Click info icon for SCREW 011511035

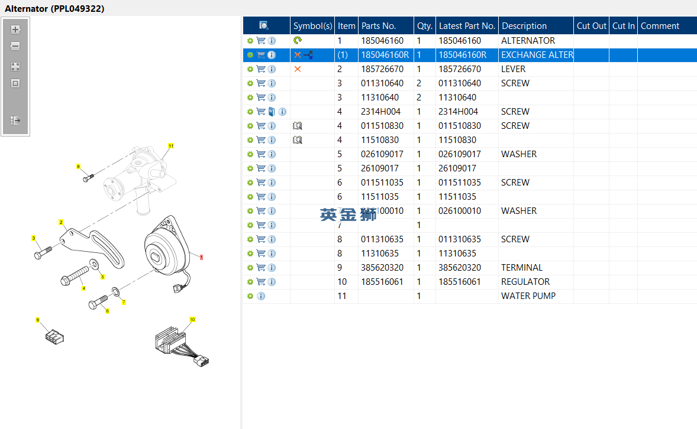coord(272,183)
